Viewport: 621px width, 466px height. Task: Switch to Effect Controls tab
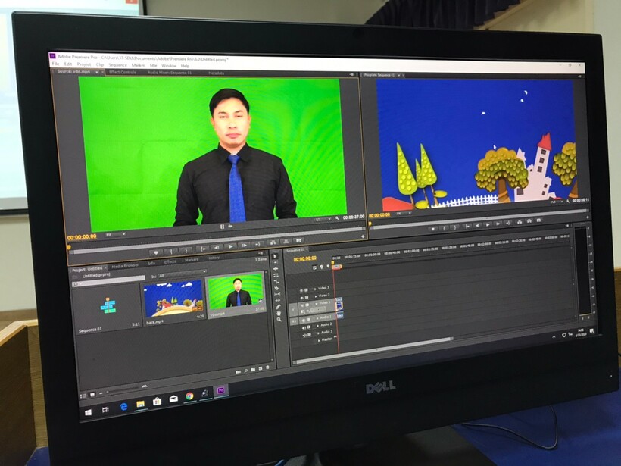point(123,73)
